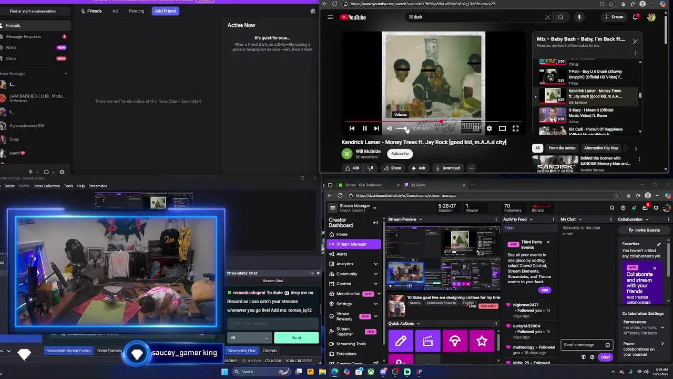Screen dimensions: 673x379
Task: Click Edit Stream Info pencil quick action
Action: pyautogui.click(x=401, y=342)
